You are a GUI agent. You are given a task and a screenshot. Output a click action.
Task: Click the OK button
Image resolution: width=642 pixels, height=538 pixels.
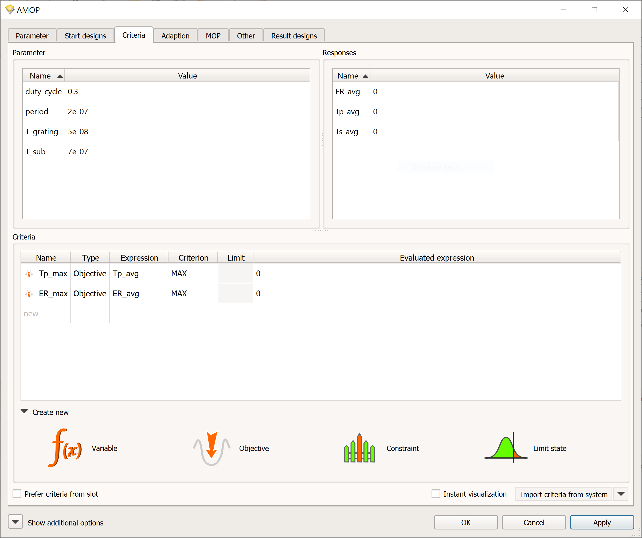coord(465,523)
